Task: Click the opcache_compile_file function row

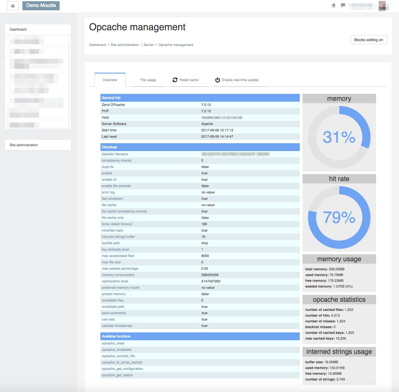Action: point(200,356)
